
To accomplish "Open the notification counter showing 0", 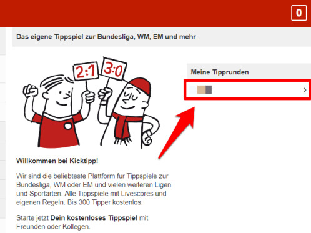I will 299,13.
